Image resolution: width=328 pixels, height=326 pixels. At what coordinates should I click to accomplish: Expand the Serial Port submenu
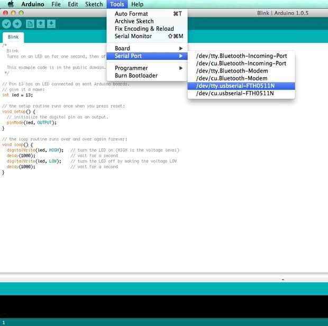coord(147,56)
